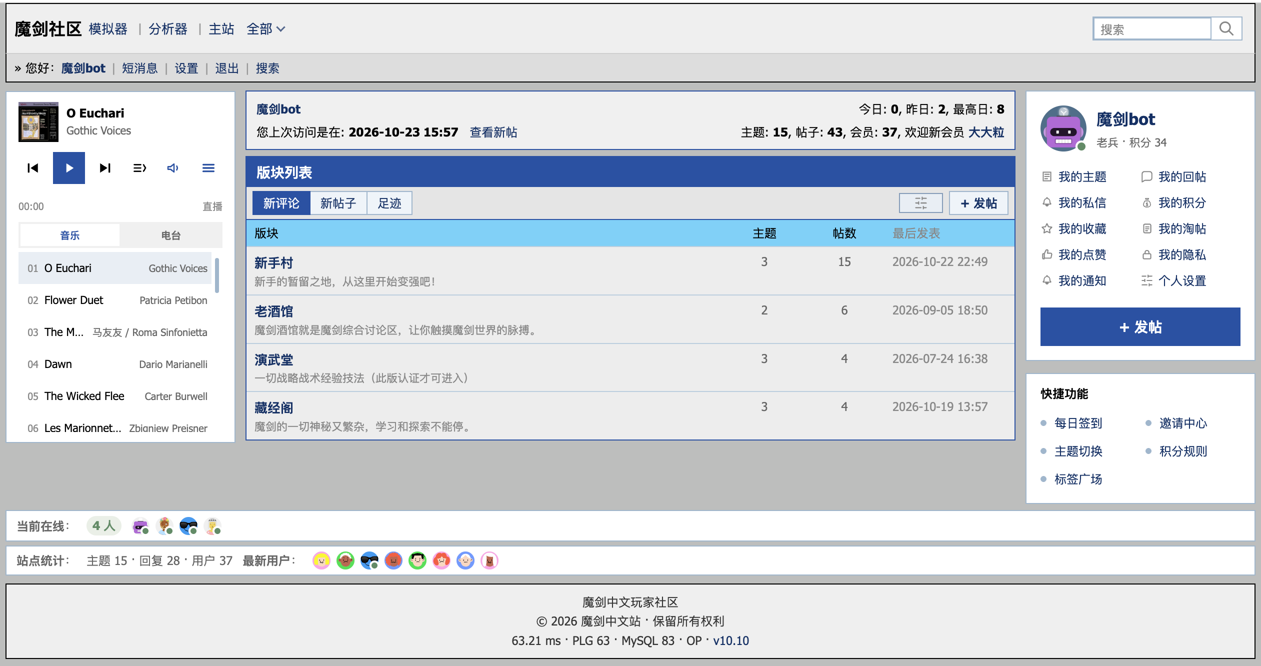Viewport: 1261px width, 666px height.
Task: Open the music player menu icon
Action: pos(208,168)
